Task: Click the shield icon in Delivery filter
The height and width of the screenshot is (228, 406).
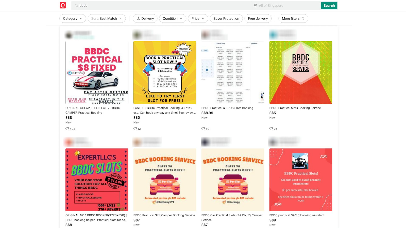Action: (x=138, y=18)
